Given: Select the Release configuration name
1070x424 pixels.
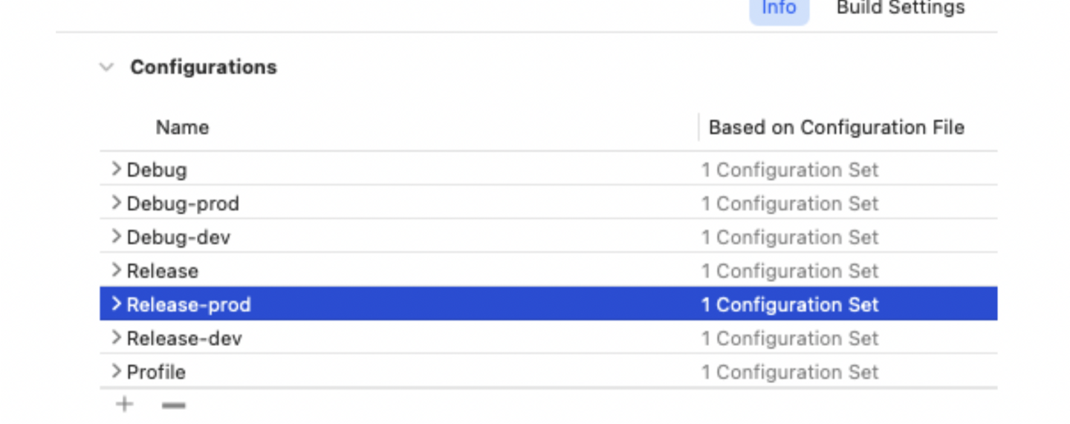Looking at the screenshot, I should pyautogui.click(x=163, y=271).
